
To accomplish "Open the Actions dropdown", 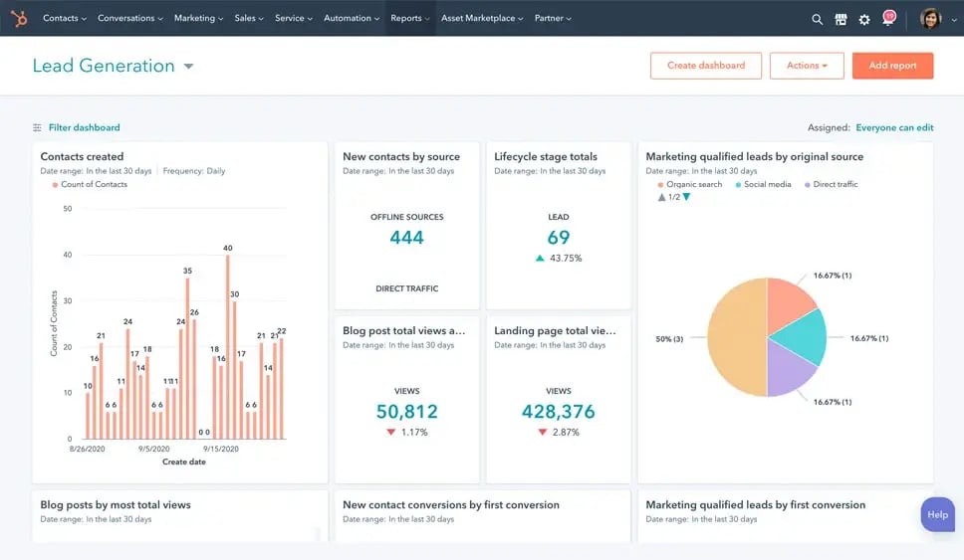I will click(807, 66).
